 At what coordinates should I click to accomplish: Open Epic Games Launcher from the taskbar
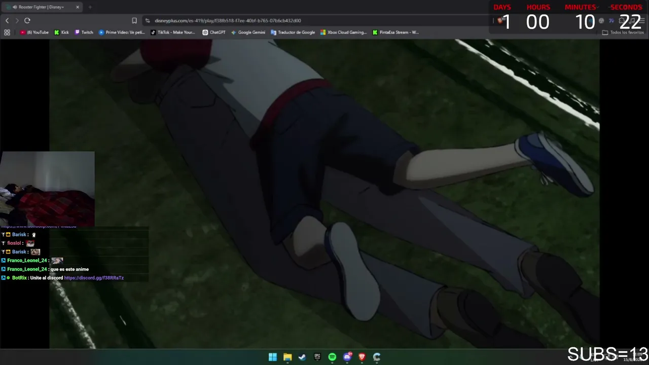[317, 357]
